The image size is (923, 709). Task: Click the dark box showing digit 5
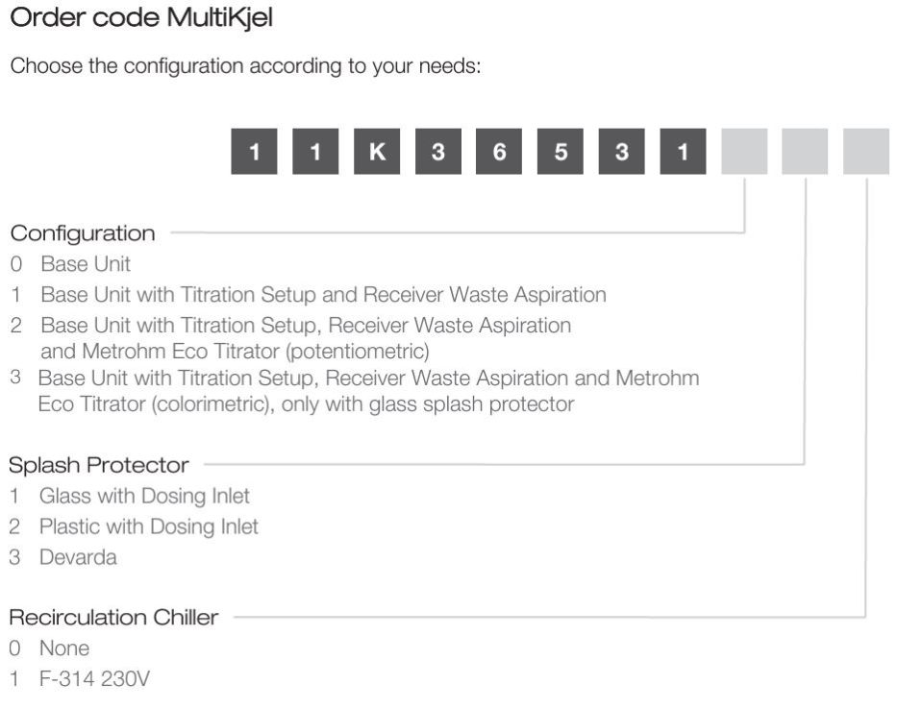561,151
